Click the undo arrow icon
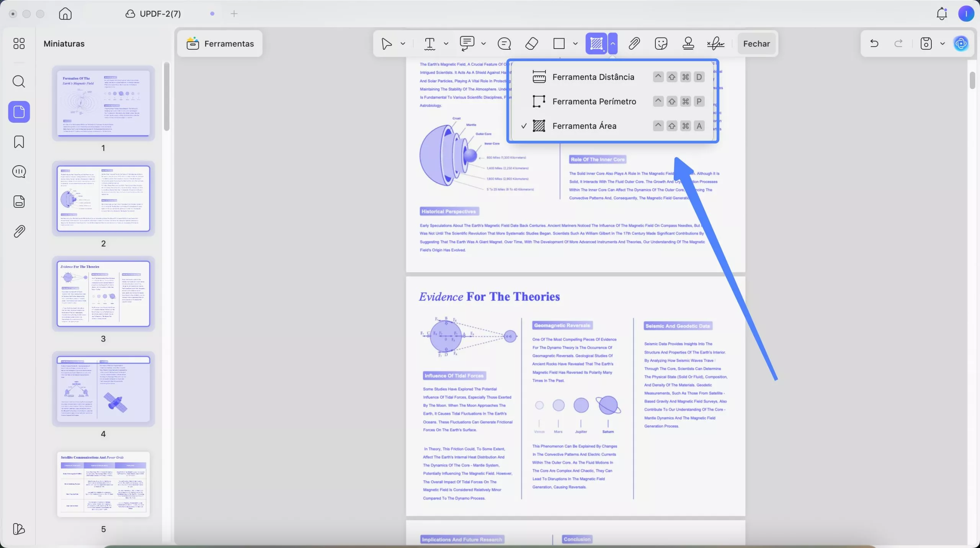 (x=874, y=44)
